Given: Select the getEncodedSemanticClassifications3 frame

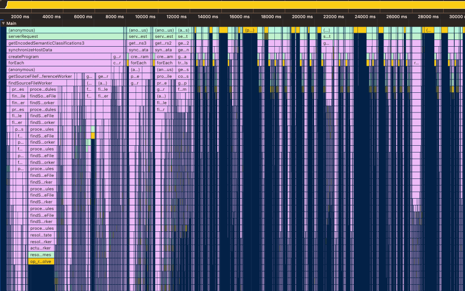Looking at the screenshot, I should click(x=62, y=44).
